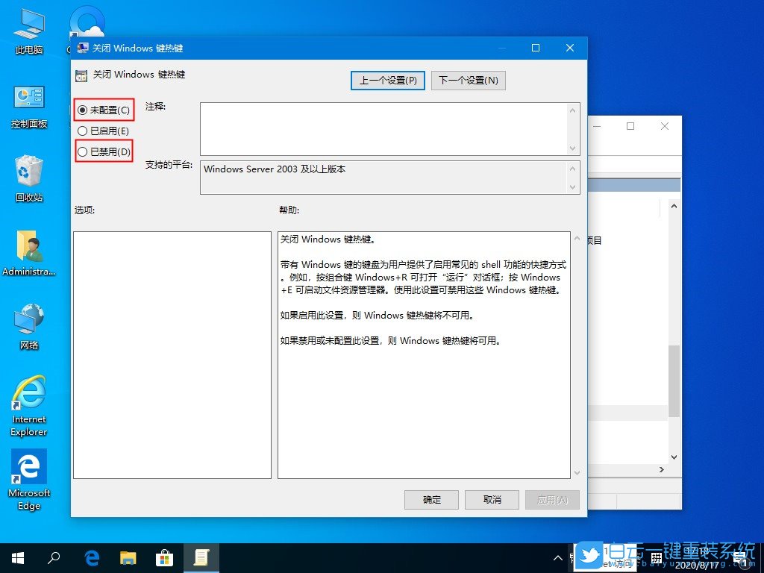This screenshot has width=764, height=573.
Task: Confirm settings with 确定
Action: (x=431, y=500)
